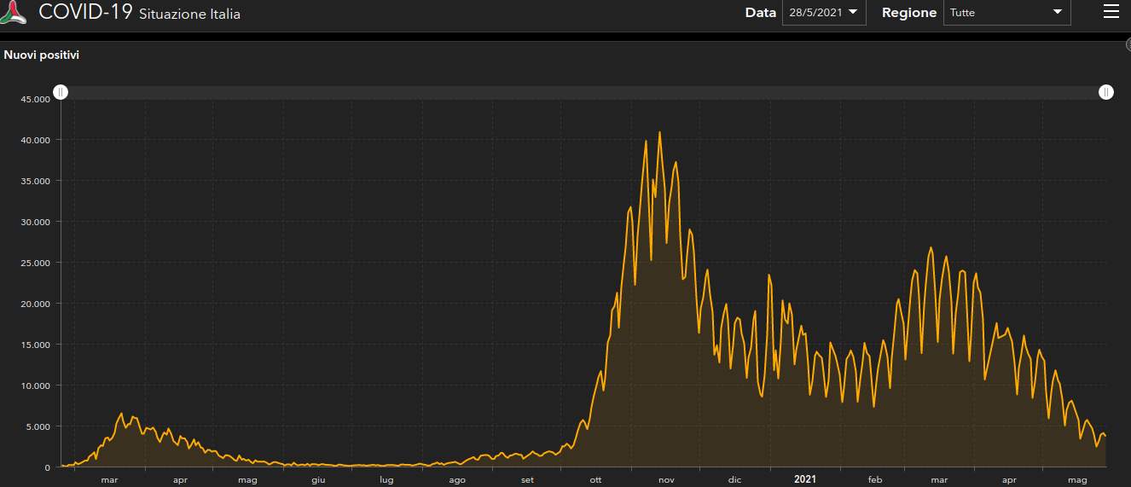The width and height of the screenshot is (1131, 487).
Task: Click the 45.000 value on y-axis
Action: pyautogui.click(x=36, y=99)
